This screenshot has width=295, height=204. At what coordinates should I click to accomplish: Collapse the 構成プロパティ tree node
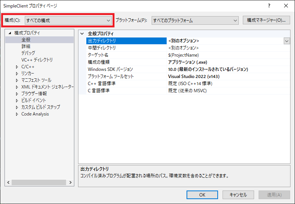point(10,33)
